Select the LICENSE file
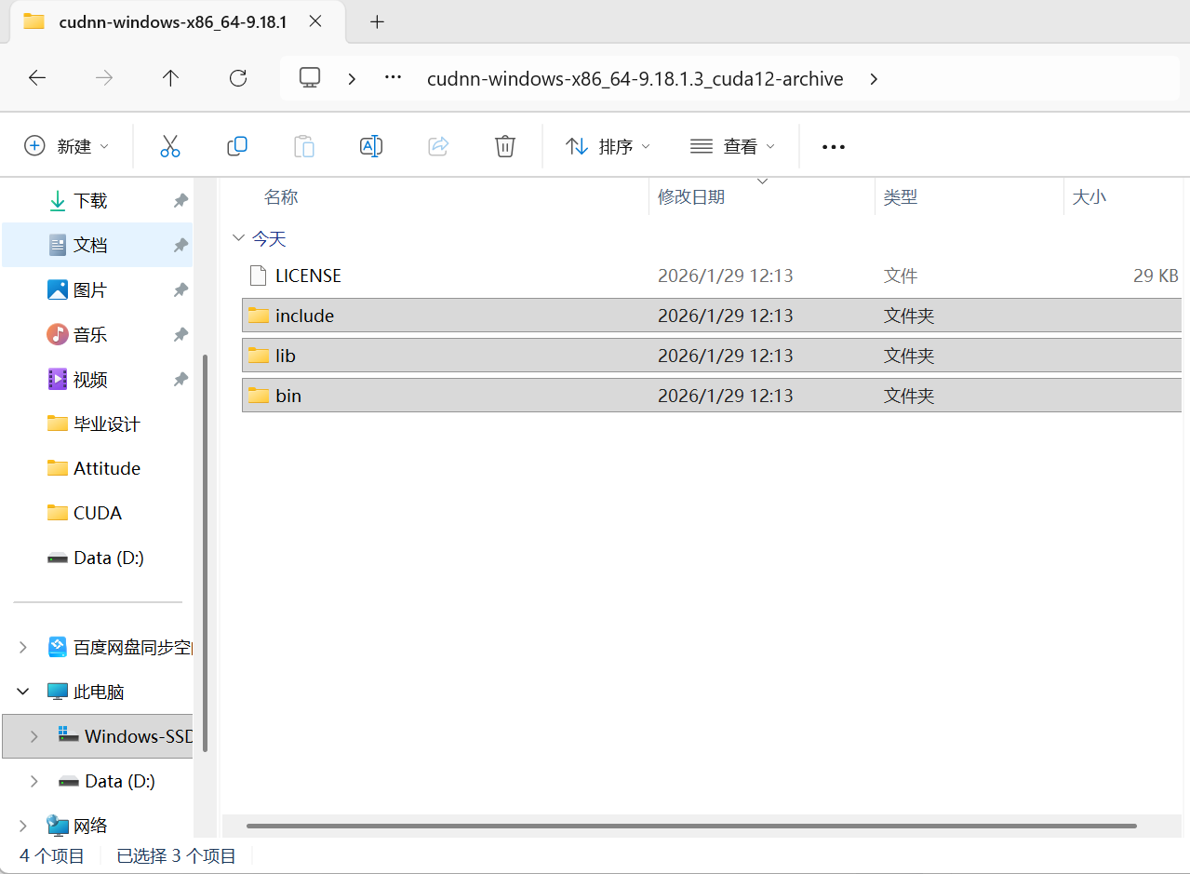 tap(308, 276)
